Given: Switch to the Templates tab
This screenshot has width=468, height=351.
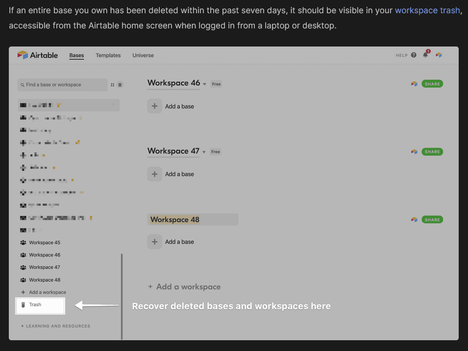Looking at the screenshot, I should [108, 55].
